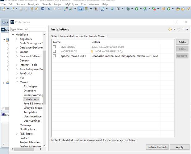Open dropdown arrow next to Back arrow

coord(174,29)
